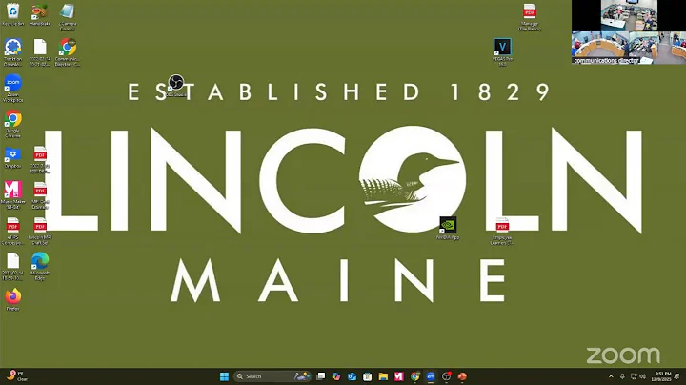
Task: Open the NVIDIA App desktop shortcut
Action: click(x=448, y=228)
